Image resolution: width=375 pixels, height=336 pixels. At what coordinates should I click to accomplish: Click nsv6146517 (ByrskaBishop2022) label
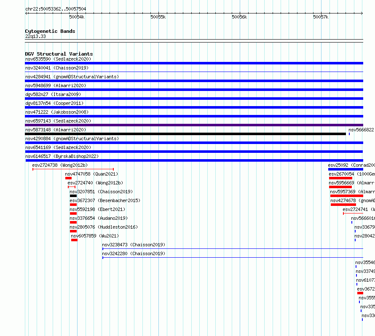[62, 156]
